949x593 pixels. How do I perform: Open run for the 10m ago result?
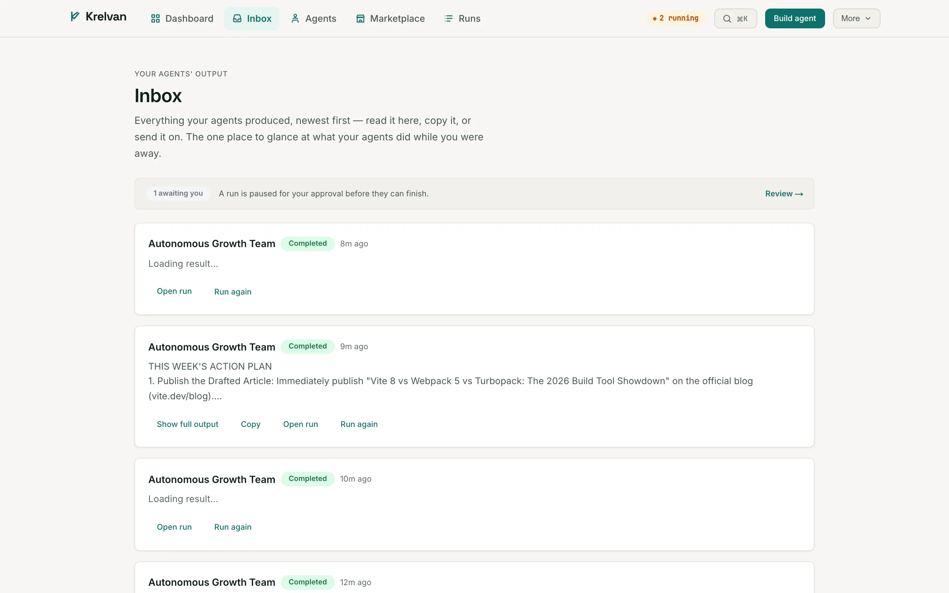click(x=174, y=527)
